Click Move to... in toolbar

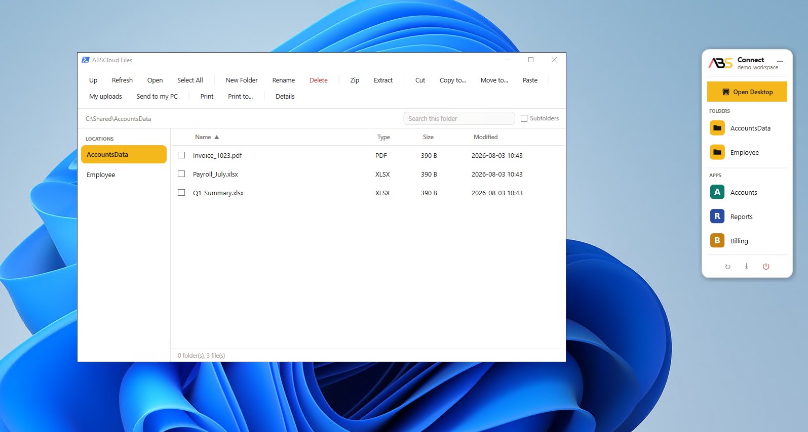[x=494, y=80]
